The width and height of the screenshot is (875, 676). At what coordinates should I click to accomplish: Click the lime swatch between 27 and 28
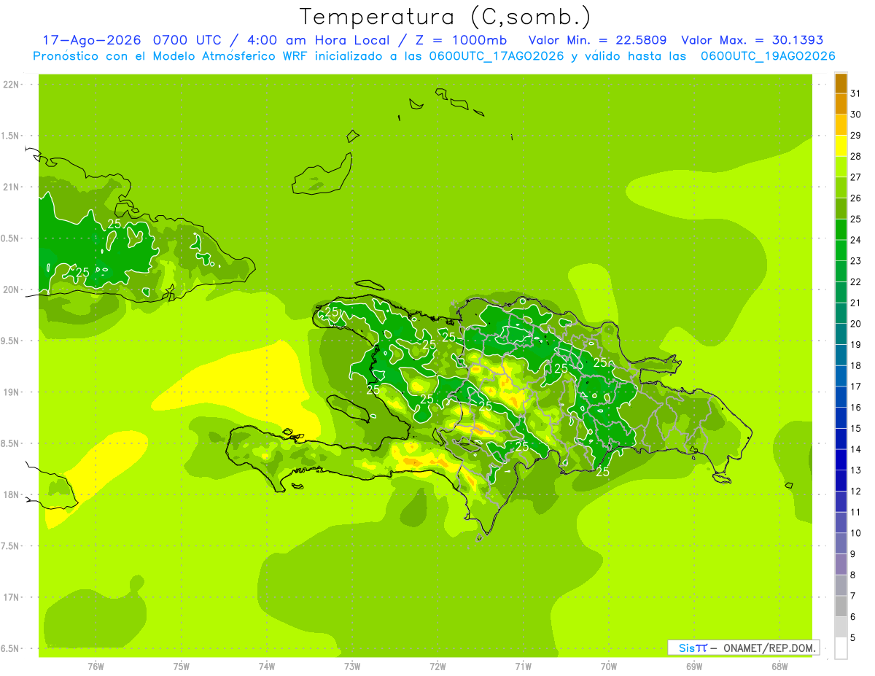(x=841, y=167)
